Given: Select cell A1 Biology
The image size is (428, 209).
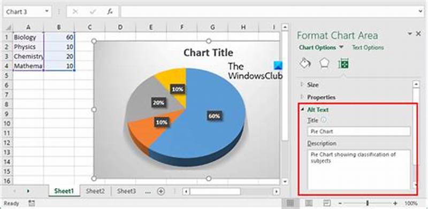Looking at the screenshot, I should 28,37.
